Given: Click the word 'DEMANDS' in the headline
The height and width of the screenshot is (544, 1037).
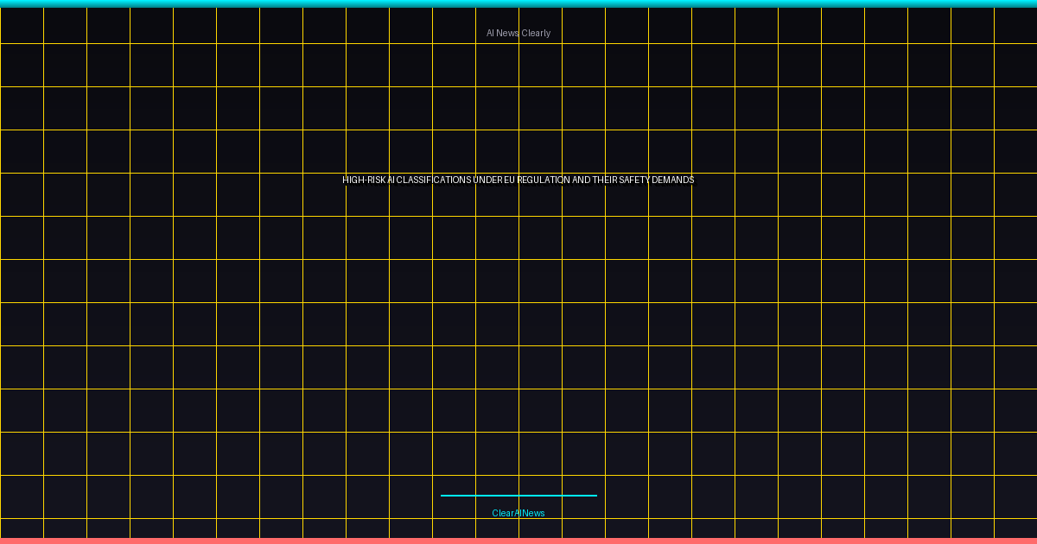Looking at the screenshot, I should (x=672, y=180).
